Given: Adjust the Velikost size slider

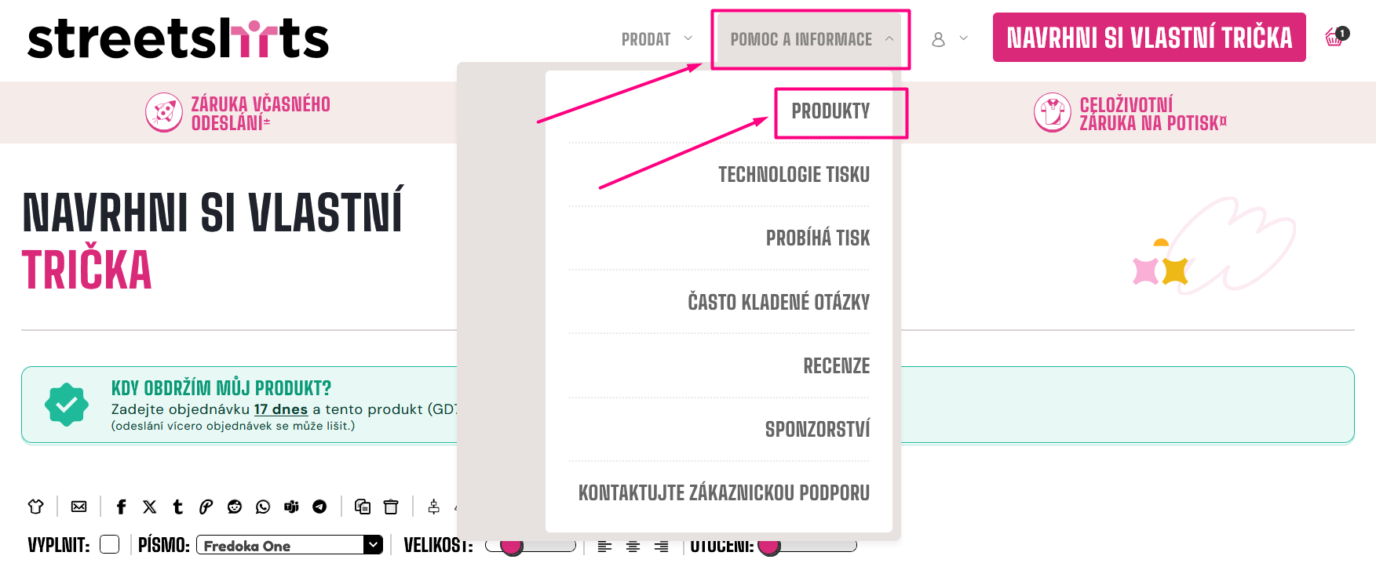Looking at the screenshot, I should (512, 546).
